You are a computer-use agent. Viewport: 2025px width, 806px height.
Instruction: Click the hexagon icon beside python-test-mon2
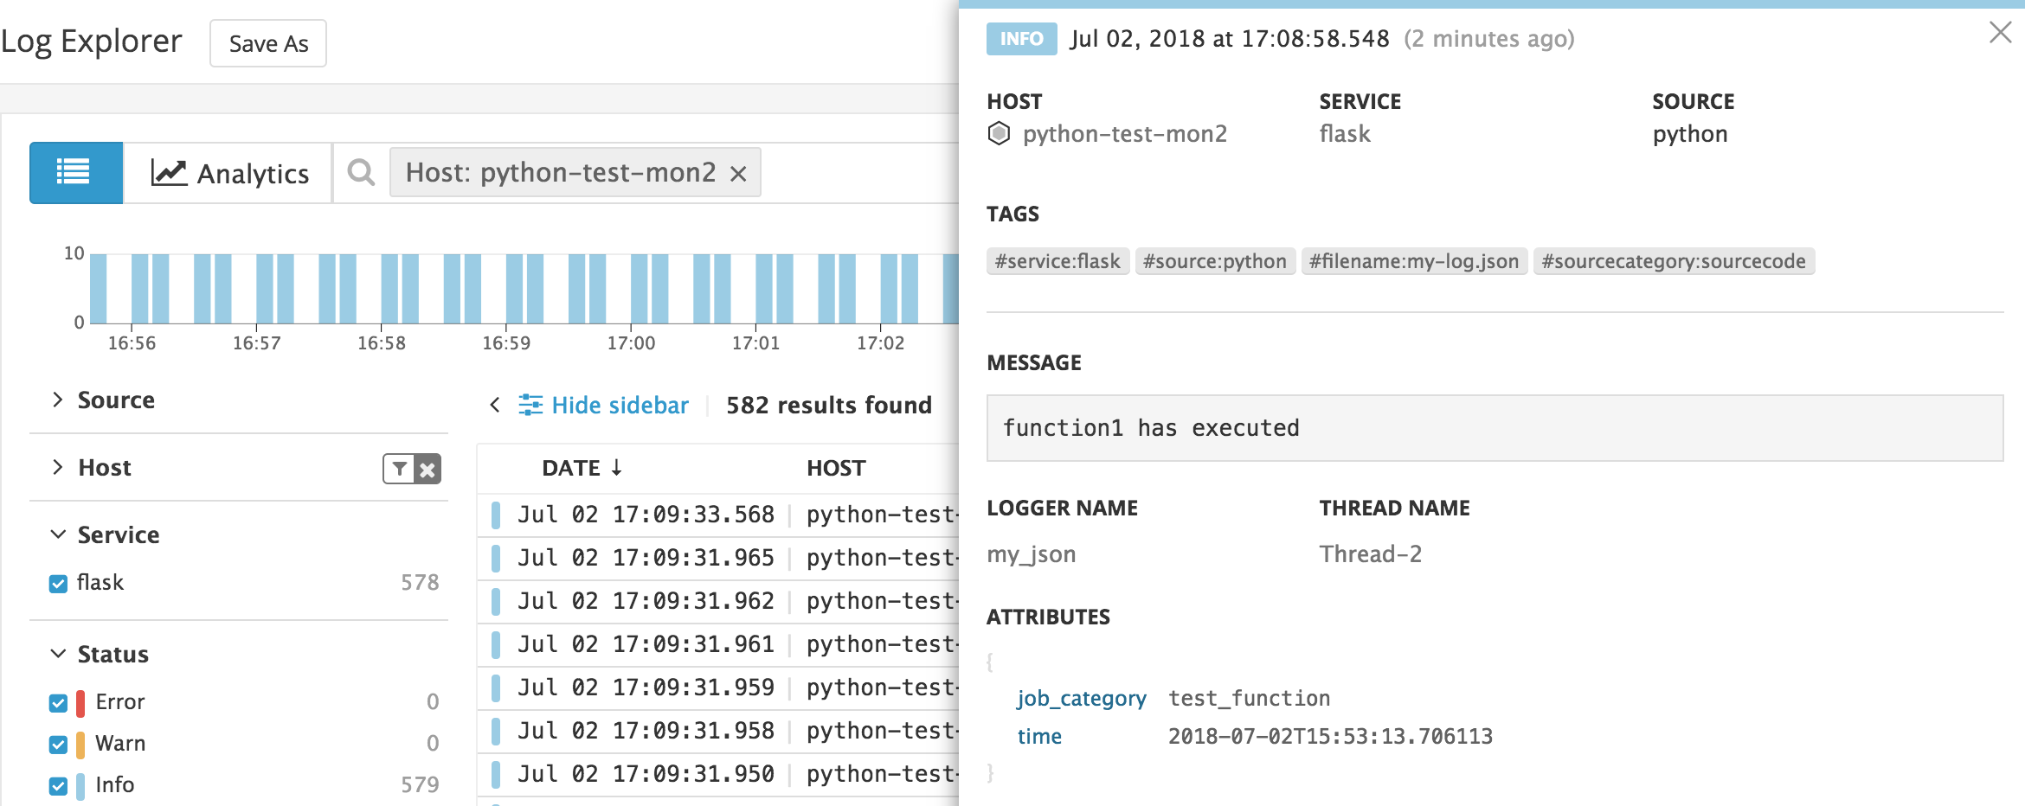(1000, 133)
